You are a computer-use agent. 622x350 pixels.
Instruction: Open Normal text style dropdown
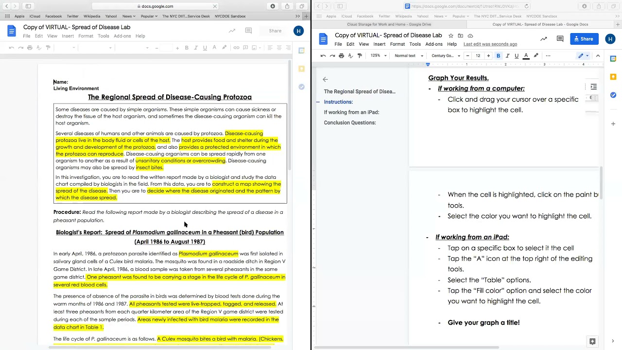point(409,56)
